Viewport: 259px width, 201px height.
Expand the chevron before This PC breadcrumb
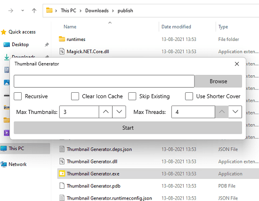56,11
